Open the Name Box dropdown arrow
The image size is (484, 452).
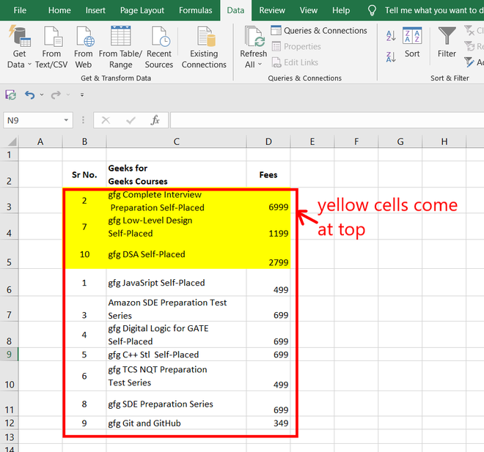click(66, 121)
